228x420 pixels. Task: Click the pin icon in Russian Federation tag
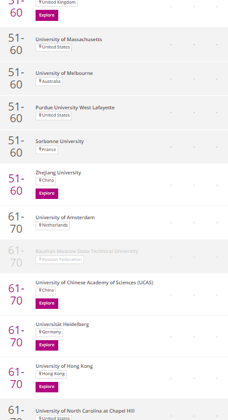[x=40, y=259]
